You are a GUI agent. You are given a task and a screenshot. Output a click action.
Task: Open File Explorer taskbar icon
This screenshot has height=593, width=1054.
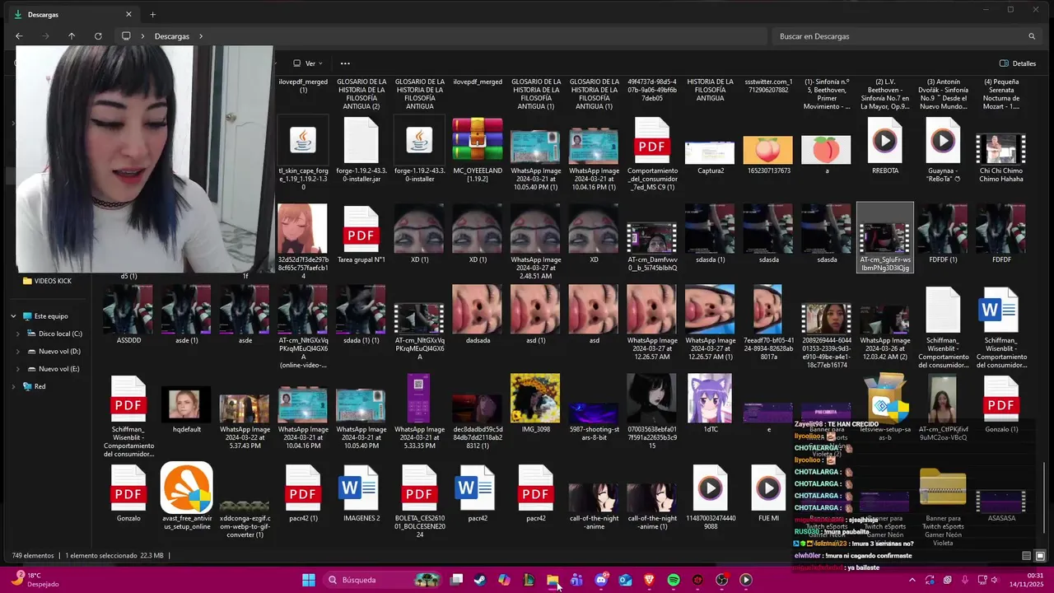tap(553, 580)
